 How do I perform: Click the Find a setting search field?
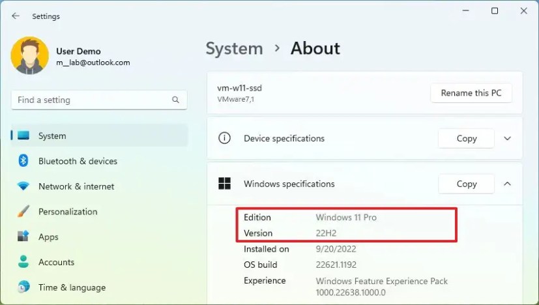[99, 100]
